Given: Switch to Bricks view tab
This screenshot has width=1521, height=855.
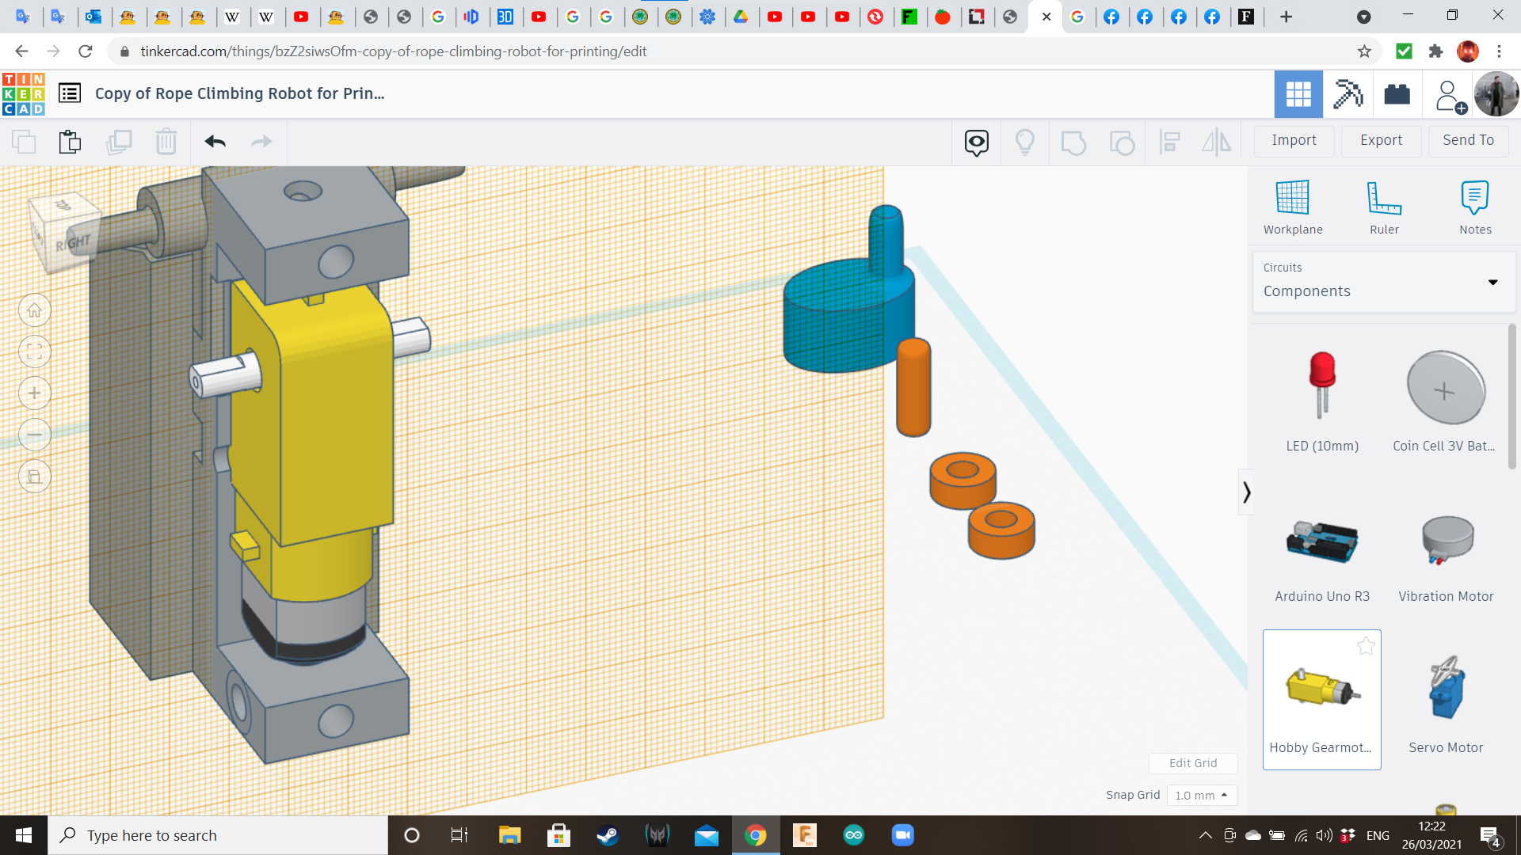Looking at the screenshot, I should [1397, 94].
